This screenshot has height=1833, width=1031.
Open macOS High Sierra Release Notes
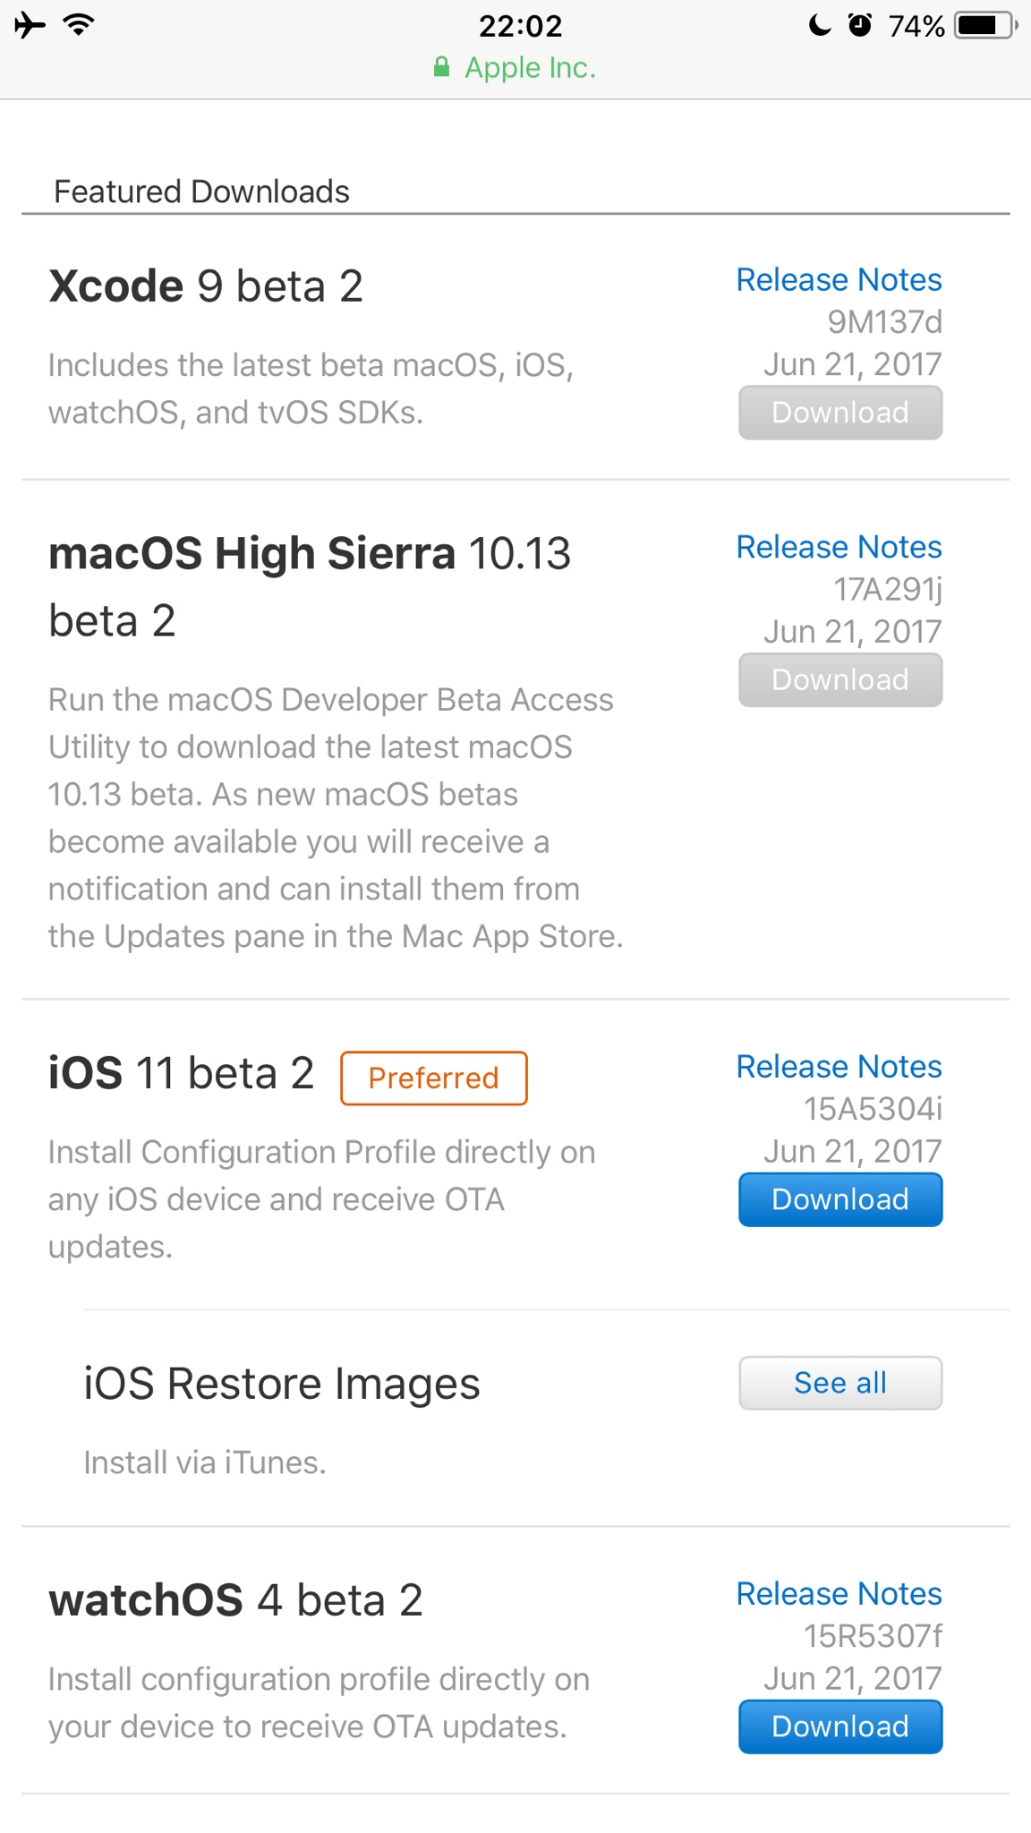pos(839,547)
